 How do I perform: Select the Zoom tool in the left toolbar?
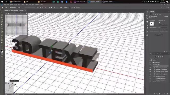click(x=2, y=45)
